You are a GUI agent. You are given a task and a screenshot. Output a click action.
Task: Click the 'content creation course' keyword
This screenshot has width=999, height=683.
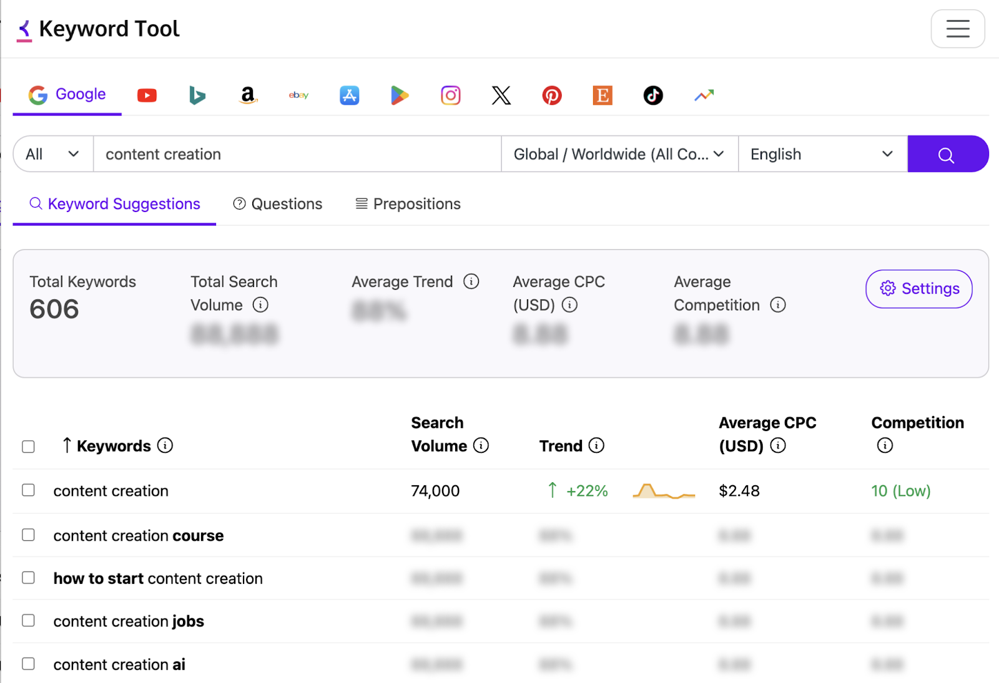click(139, 536)
